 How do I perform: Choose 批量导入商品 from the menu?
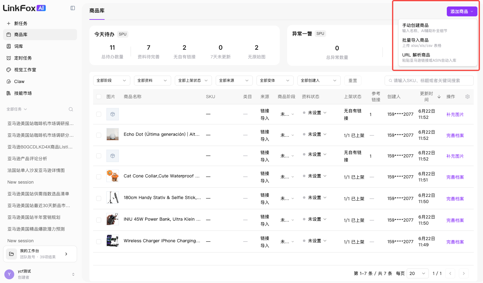click(x=438, y=43)
